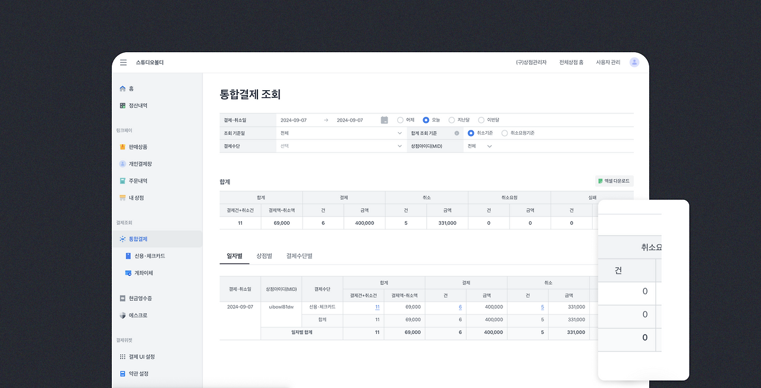This screenshot has height=388, width=761.
Task: Open the 결제수단 선택 dropdown
Action: [341, 146]
